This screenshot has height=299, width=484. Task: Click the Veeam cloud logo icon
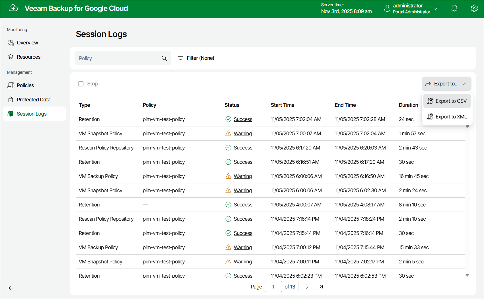[x=13, y=8]
